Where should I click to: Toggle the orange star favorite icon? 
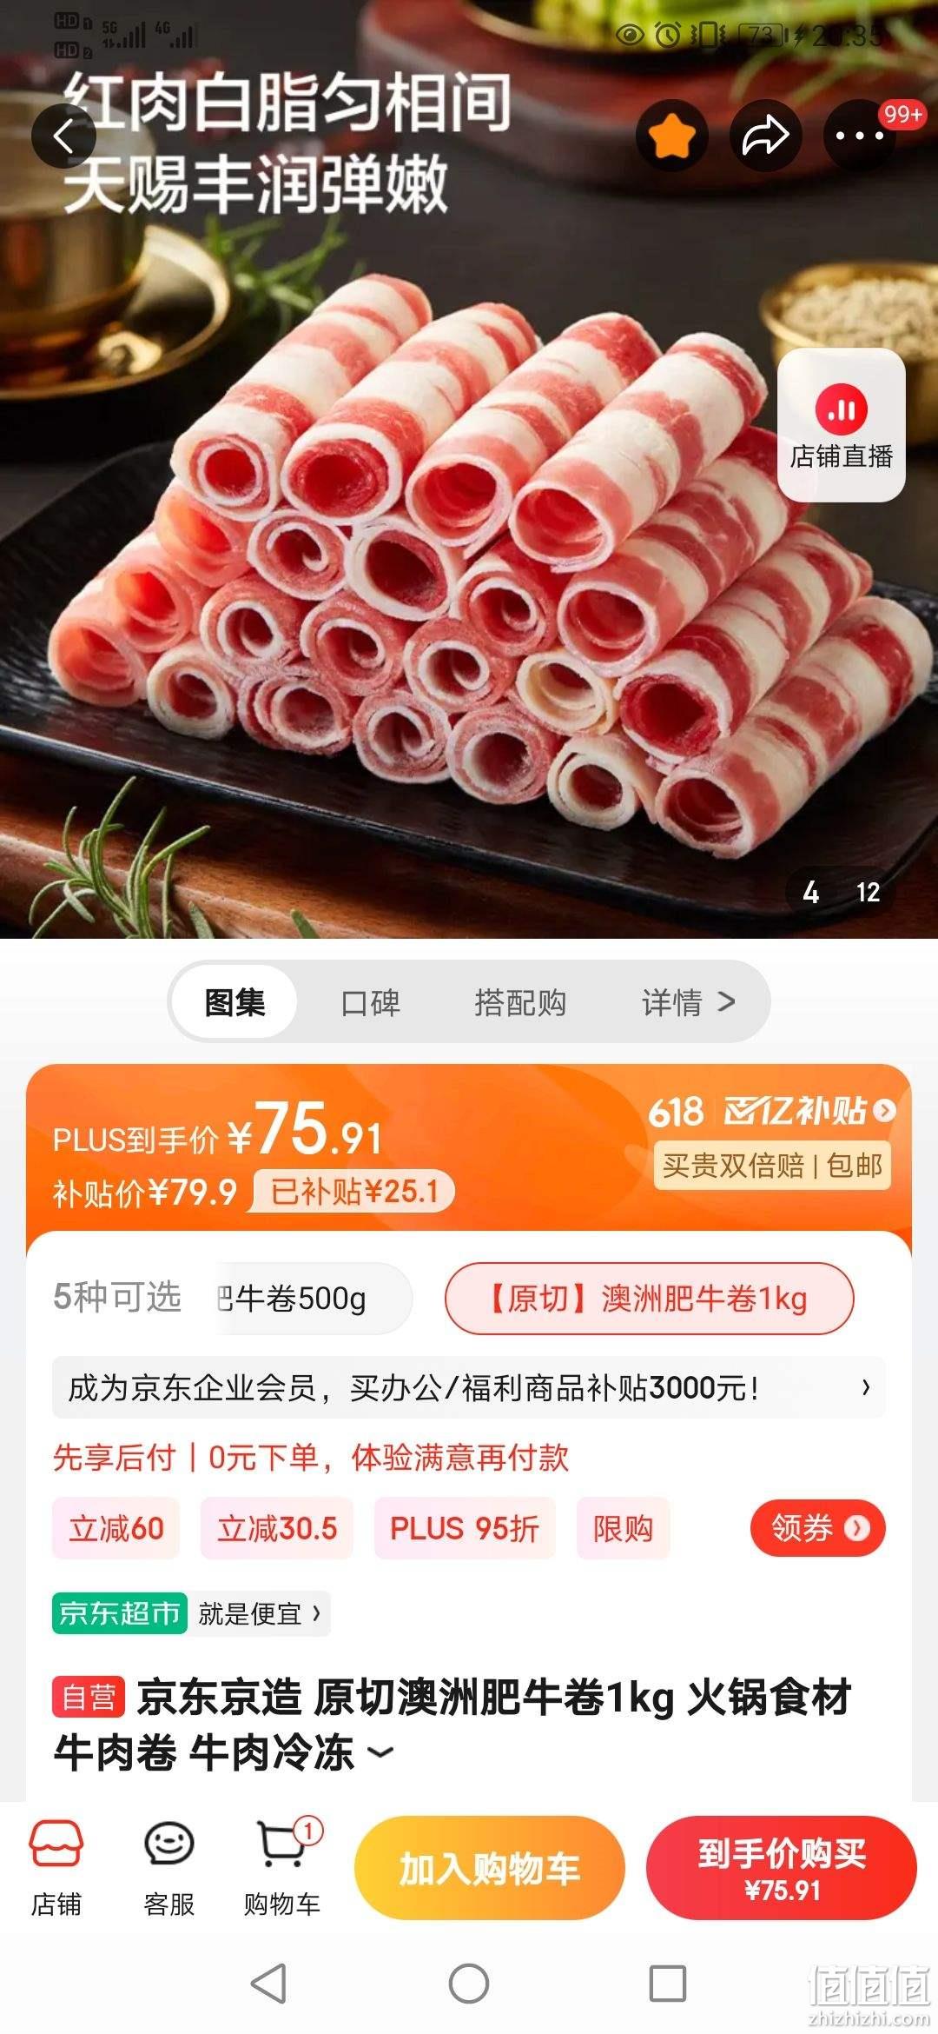click(672, 136)
